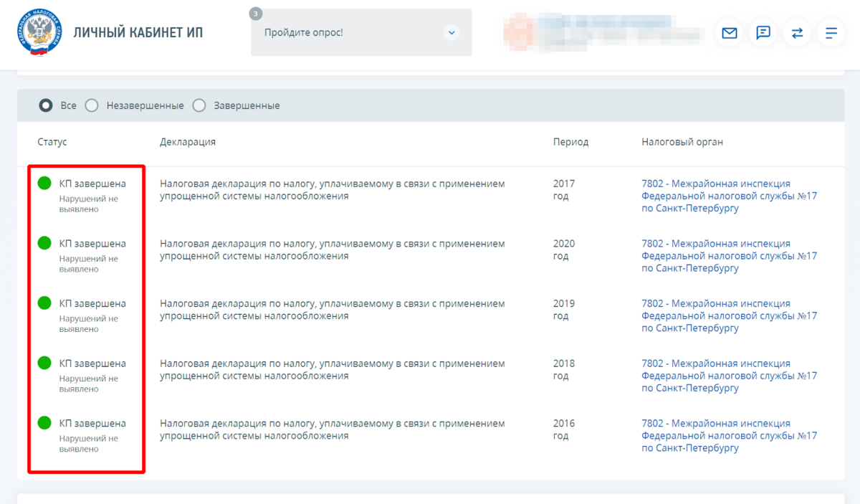Screen dimensions: 860x504
Task: Click "КП завершена" status in 2018 row
Action: tap(92, 363)
